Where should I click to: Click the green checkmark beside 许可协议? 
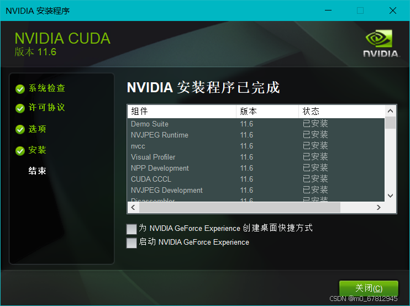[x=20, y=108]
